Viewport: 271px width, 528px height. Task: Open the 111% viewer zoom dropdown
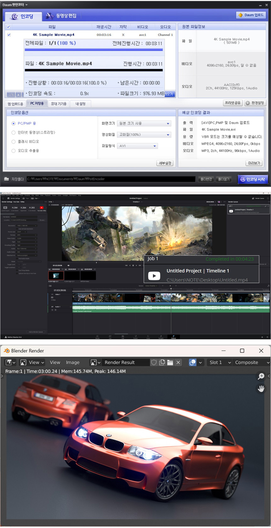tap(51, 202)
